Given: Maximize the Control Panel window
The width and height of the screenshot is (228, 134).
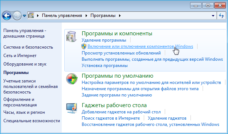Looking at the screenshot, I should point(208,6).
